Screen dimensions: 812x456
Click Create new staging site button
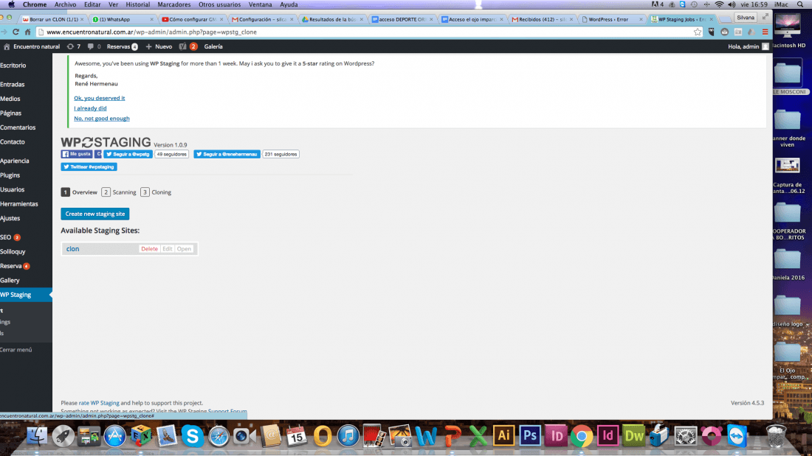94,214
